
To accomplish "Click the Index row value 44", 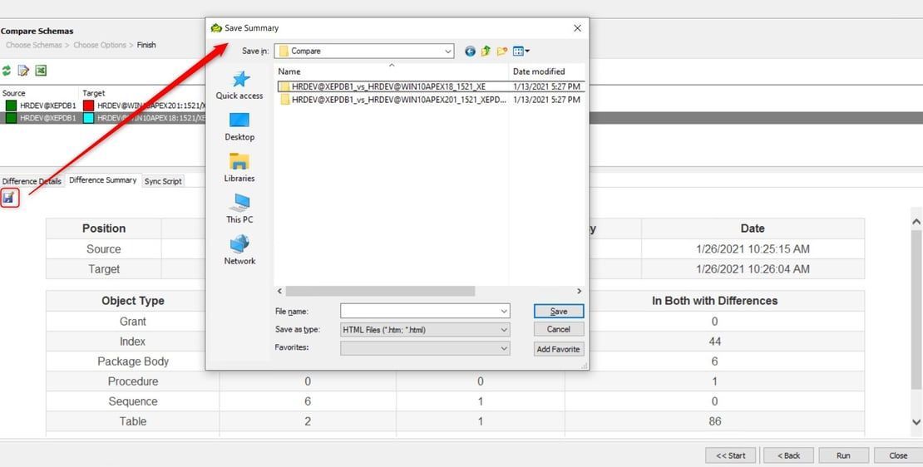I will pos(714,342).
